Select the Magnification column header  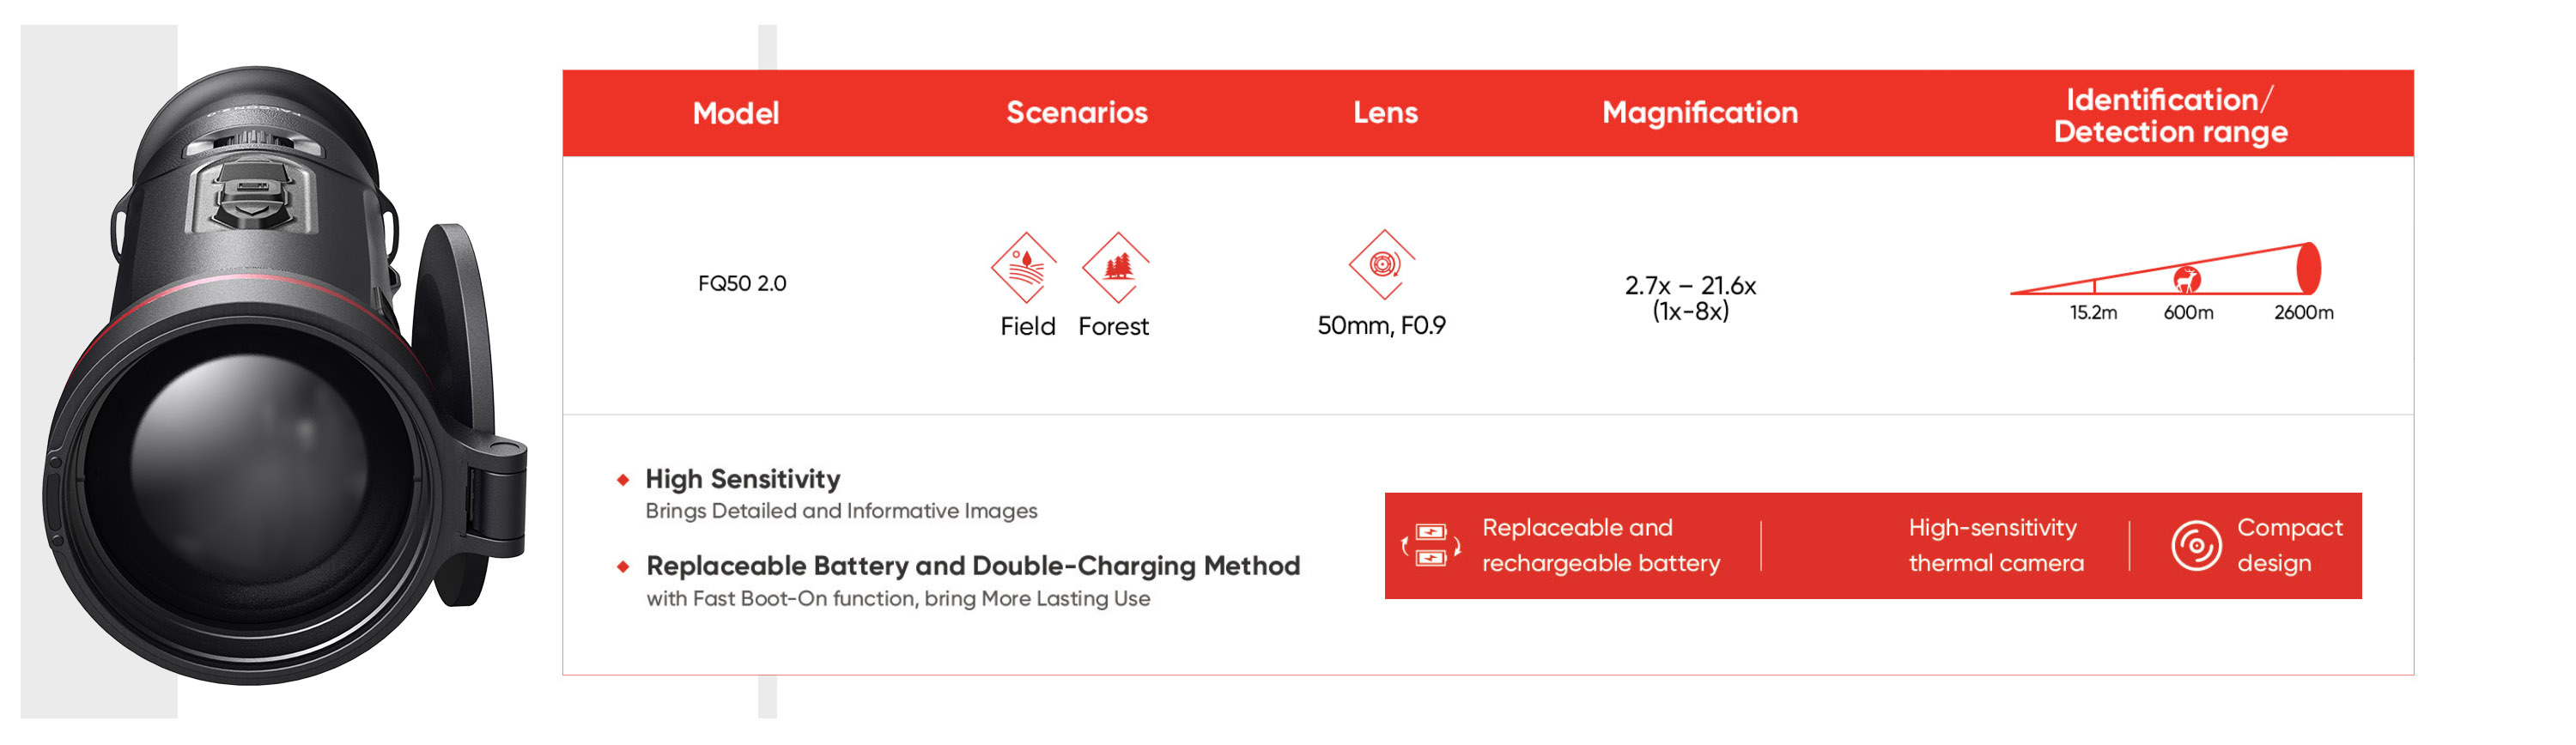coord(1699,112)
